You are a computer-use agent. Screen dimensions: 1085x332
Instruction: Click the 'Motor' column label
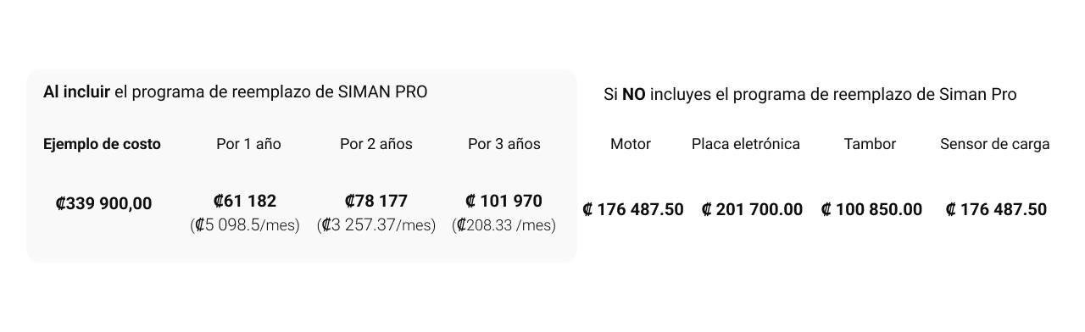coord(631,144)
